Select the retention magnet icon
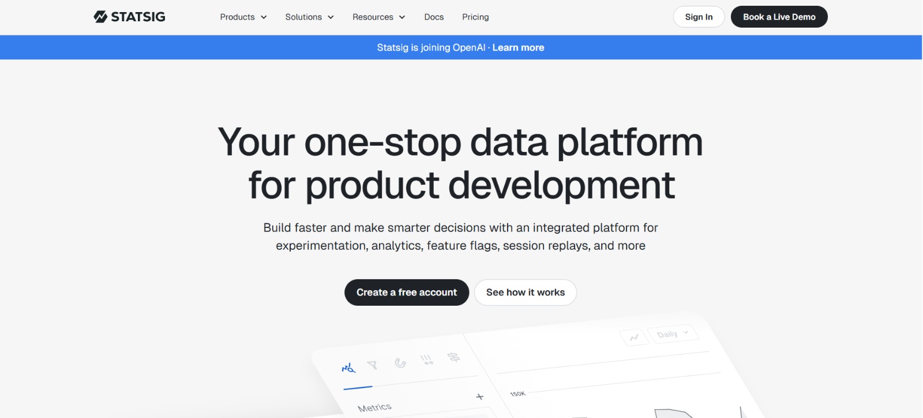The image size is (923, 418). 400,363
